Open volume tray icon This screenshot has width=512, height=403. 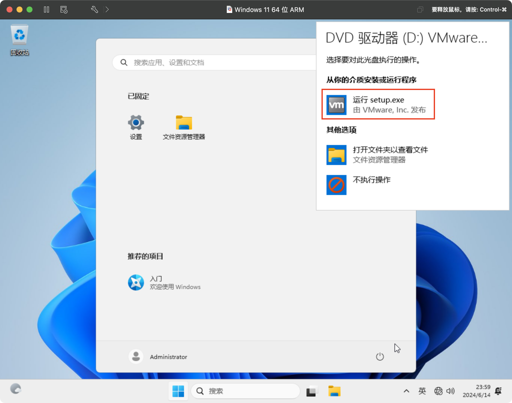pos(450,391)
